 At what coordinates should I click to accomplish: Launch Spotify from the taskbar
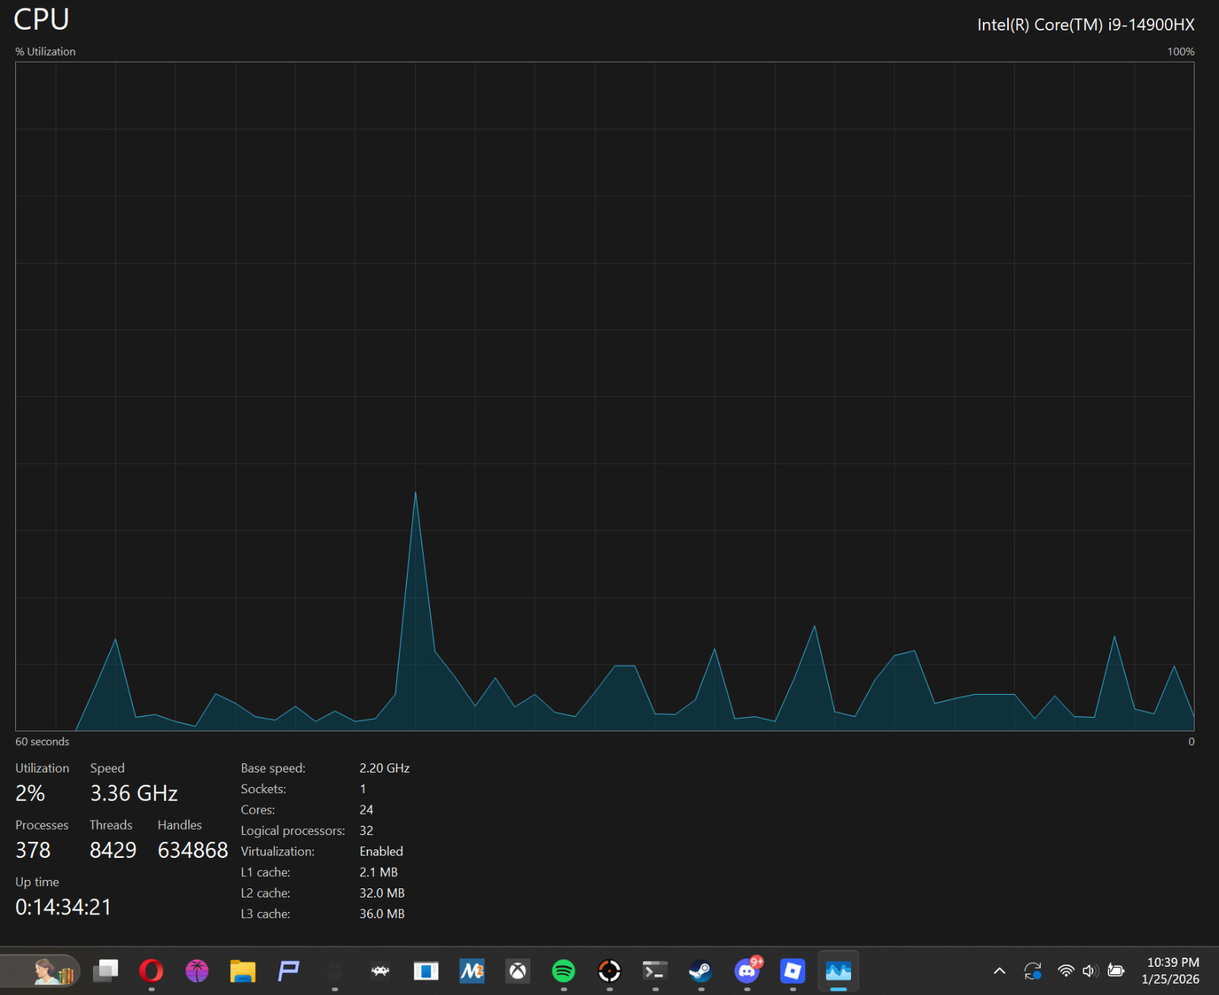pyautogui.click(x=563, y=971)
